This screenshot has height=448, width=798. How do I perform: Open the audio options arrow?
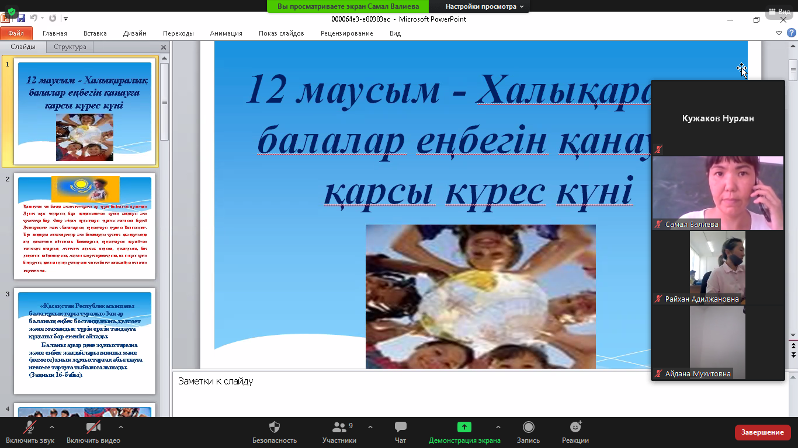(52, 427)
